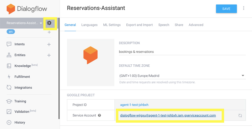Click the Validation checkbox icon
This screenshot has height=129, width=252.
pos(9,111)
